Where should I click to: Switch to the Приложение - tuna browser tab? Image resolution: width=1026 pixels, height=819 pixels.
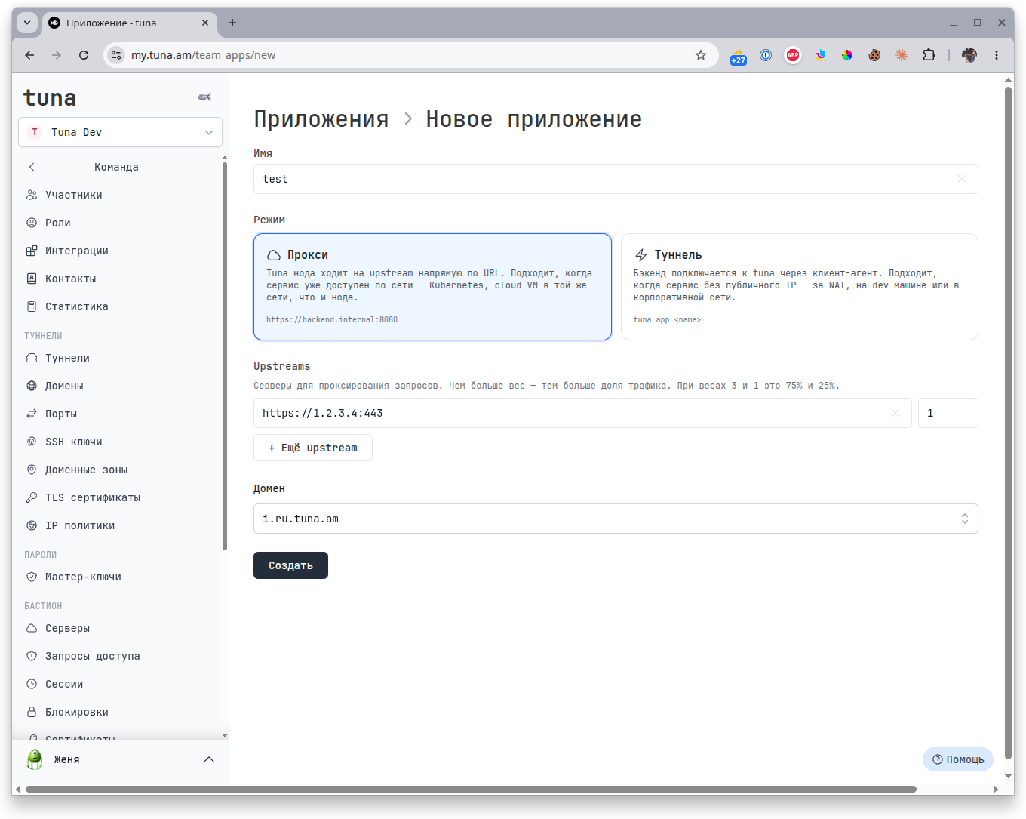(130, 23)
